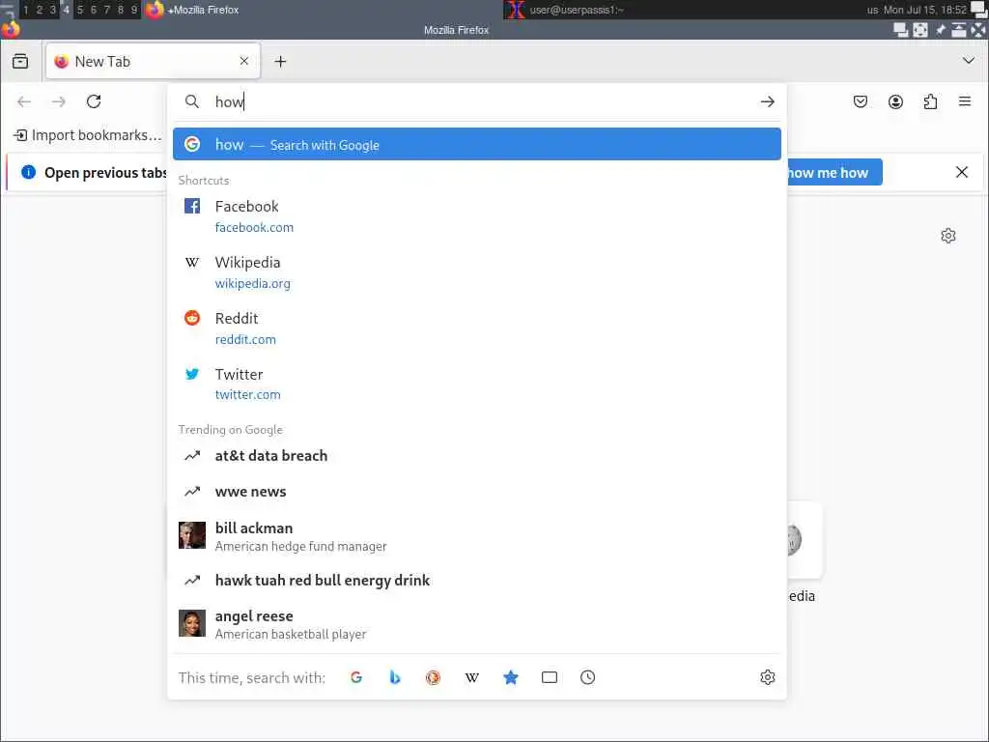Click Import bookmarks in bookmarks toolbar

pos(88,135)
